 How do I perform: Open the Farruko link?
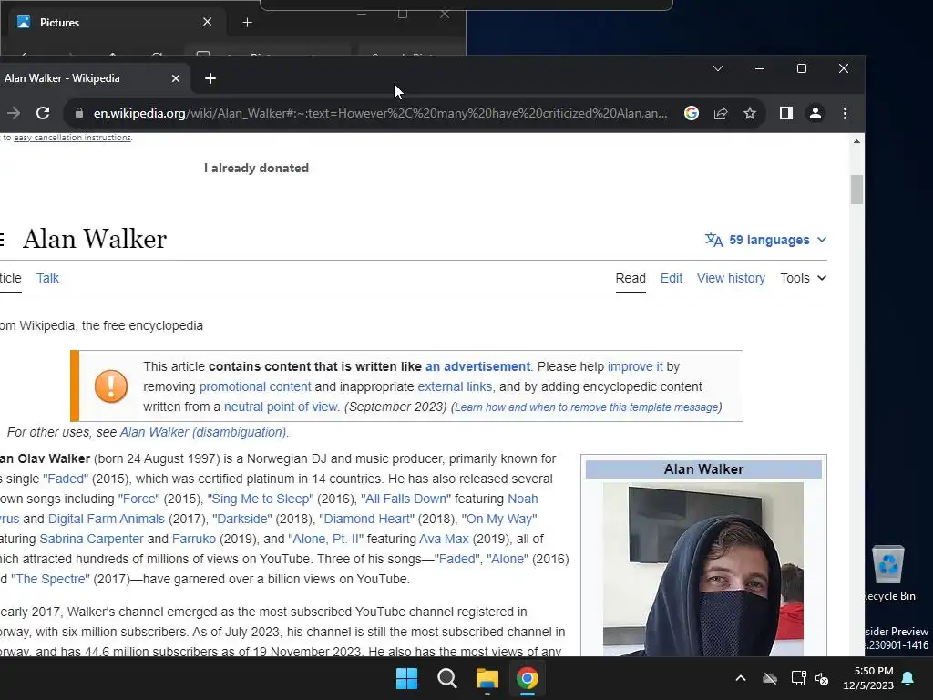pos(194,540)
